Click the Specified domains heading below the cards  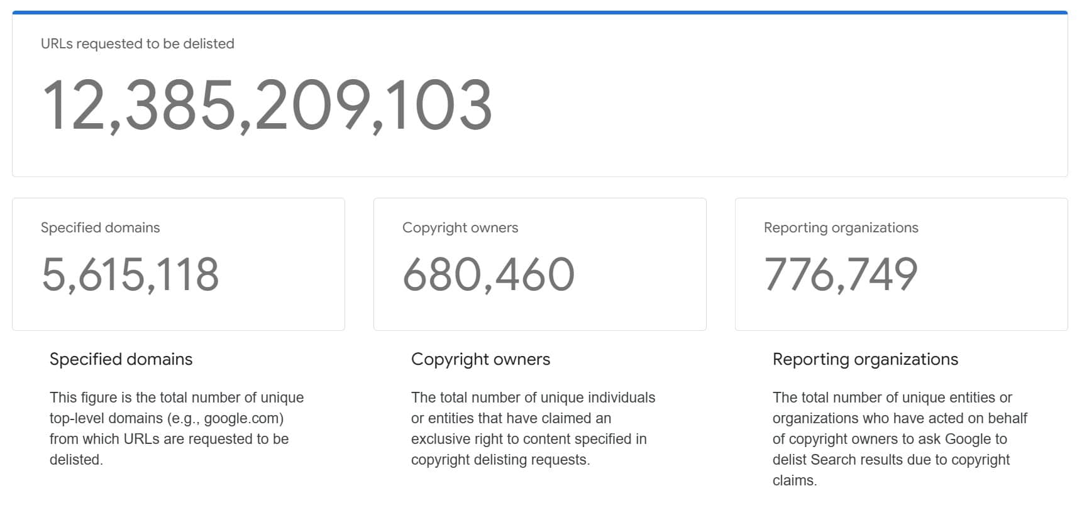(121, 359)
